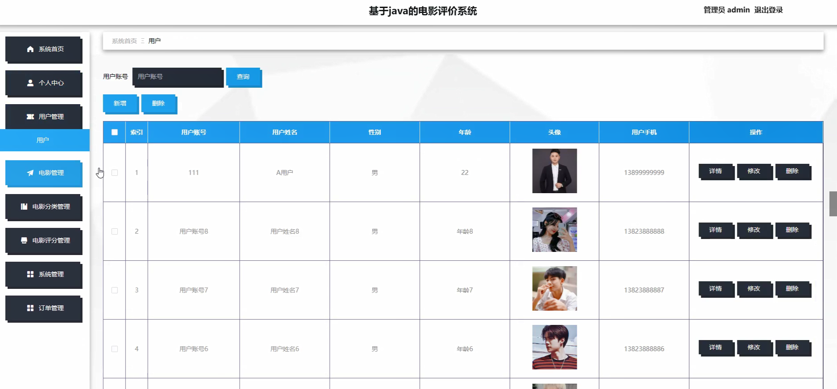
Task: Click the 查询 search button
Action: 244,77
